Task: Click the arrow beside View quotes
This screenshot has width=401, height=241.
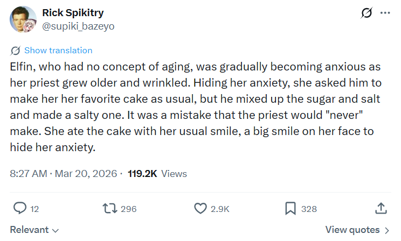Action: click(387, 231)
